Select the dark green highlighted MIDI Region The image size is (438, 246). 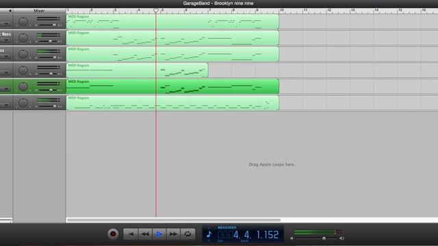tap(172, 87)
